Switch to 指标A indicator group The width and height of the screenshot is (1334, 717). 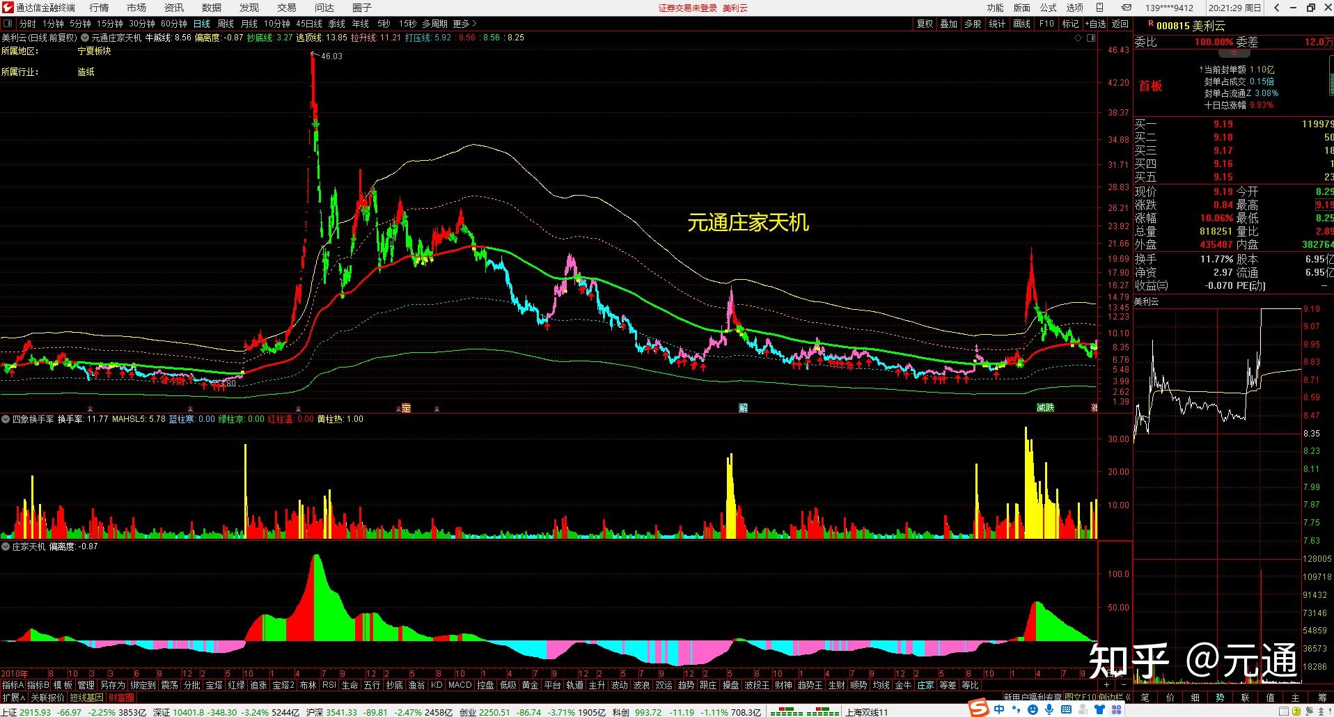[13, 685]
